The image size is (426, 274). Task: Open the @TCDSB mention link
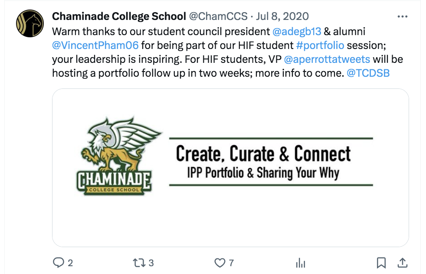(368, 73)
